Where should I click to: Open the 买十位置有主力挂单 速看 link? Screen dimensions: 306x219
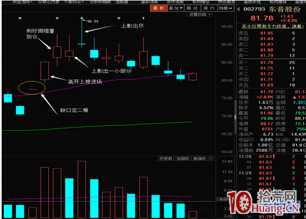click(x=273, y=26)
